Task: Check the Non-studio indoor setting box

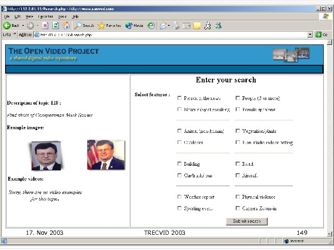Action: coord(238,142)
